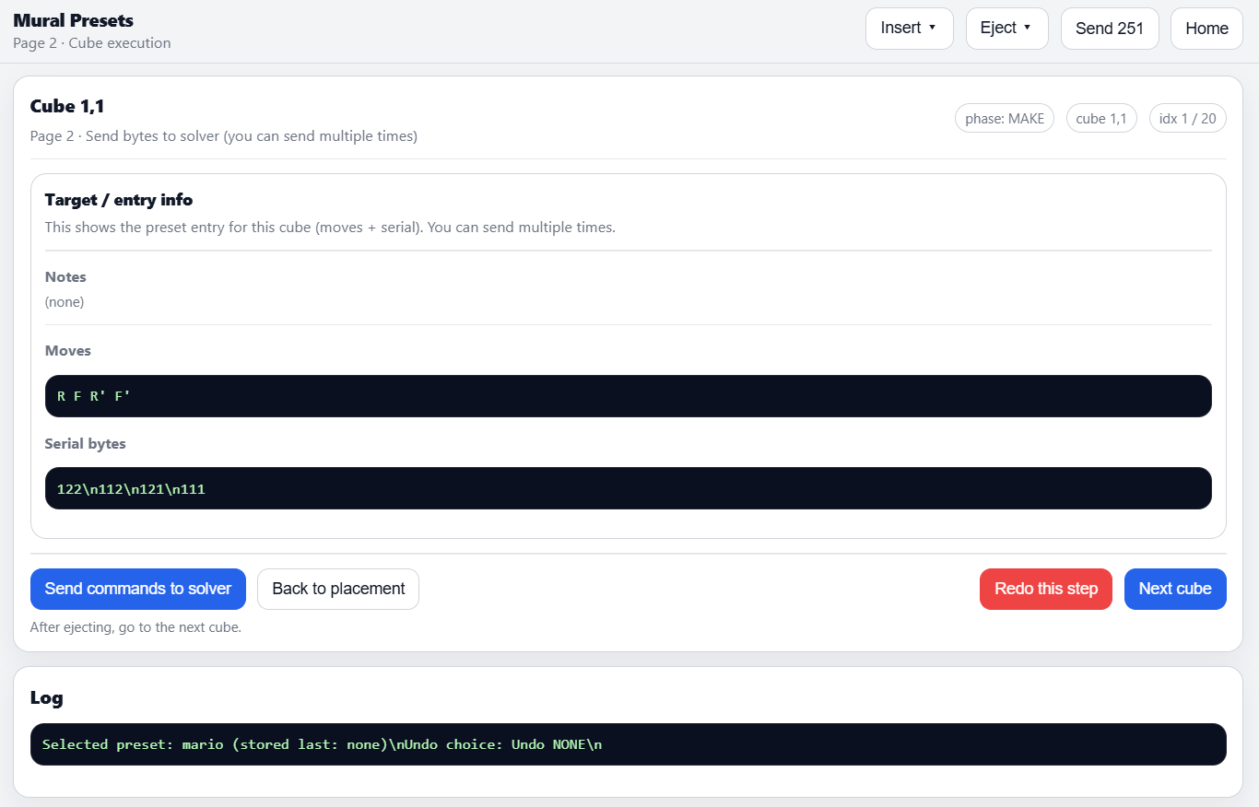Click the idx 1 / 20 indicator
The height and width of the screenshot is (807, 1259).
pyautogui.click(x=1187, y=119)
